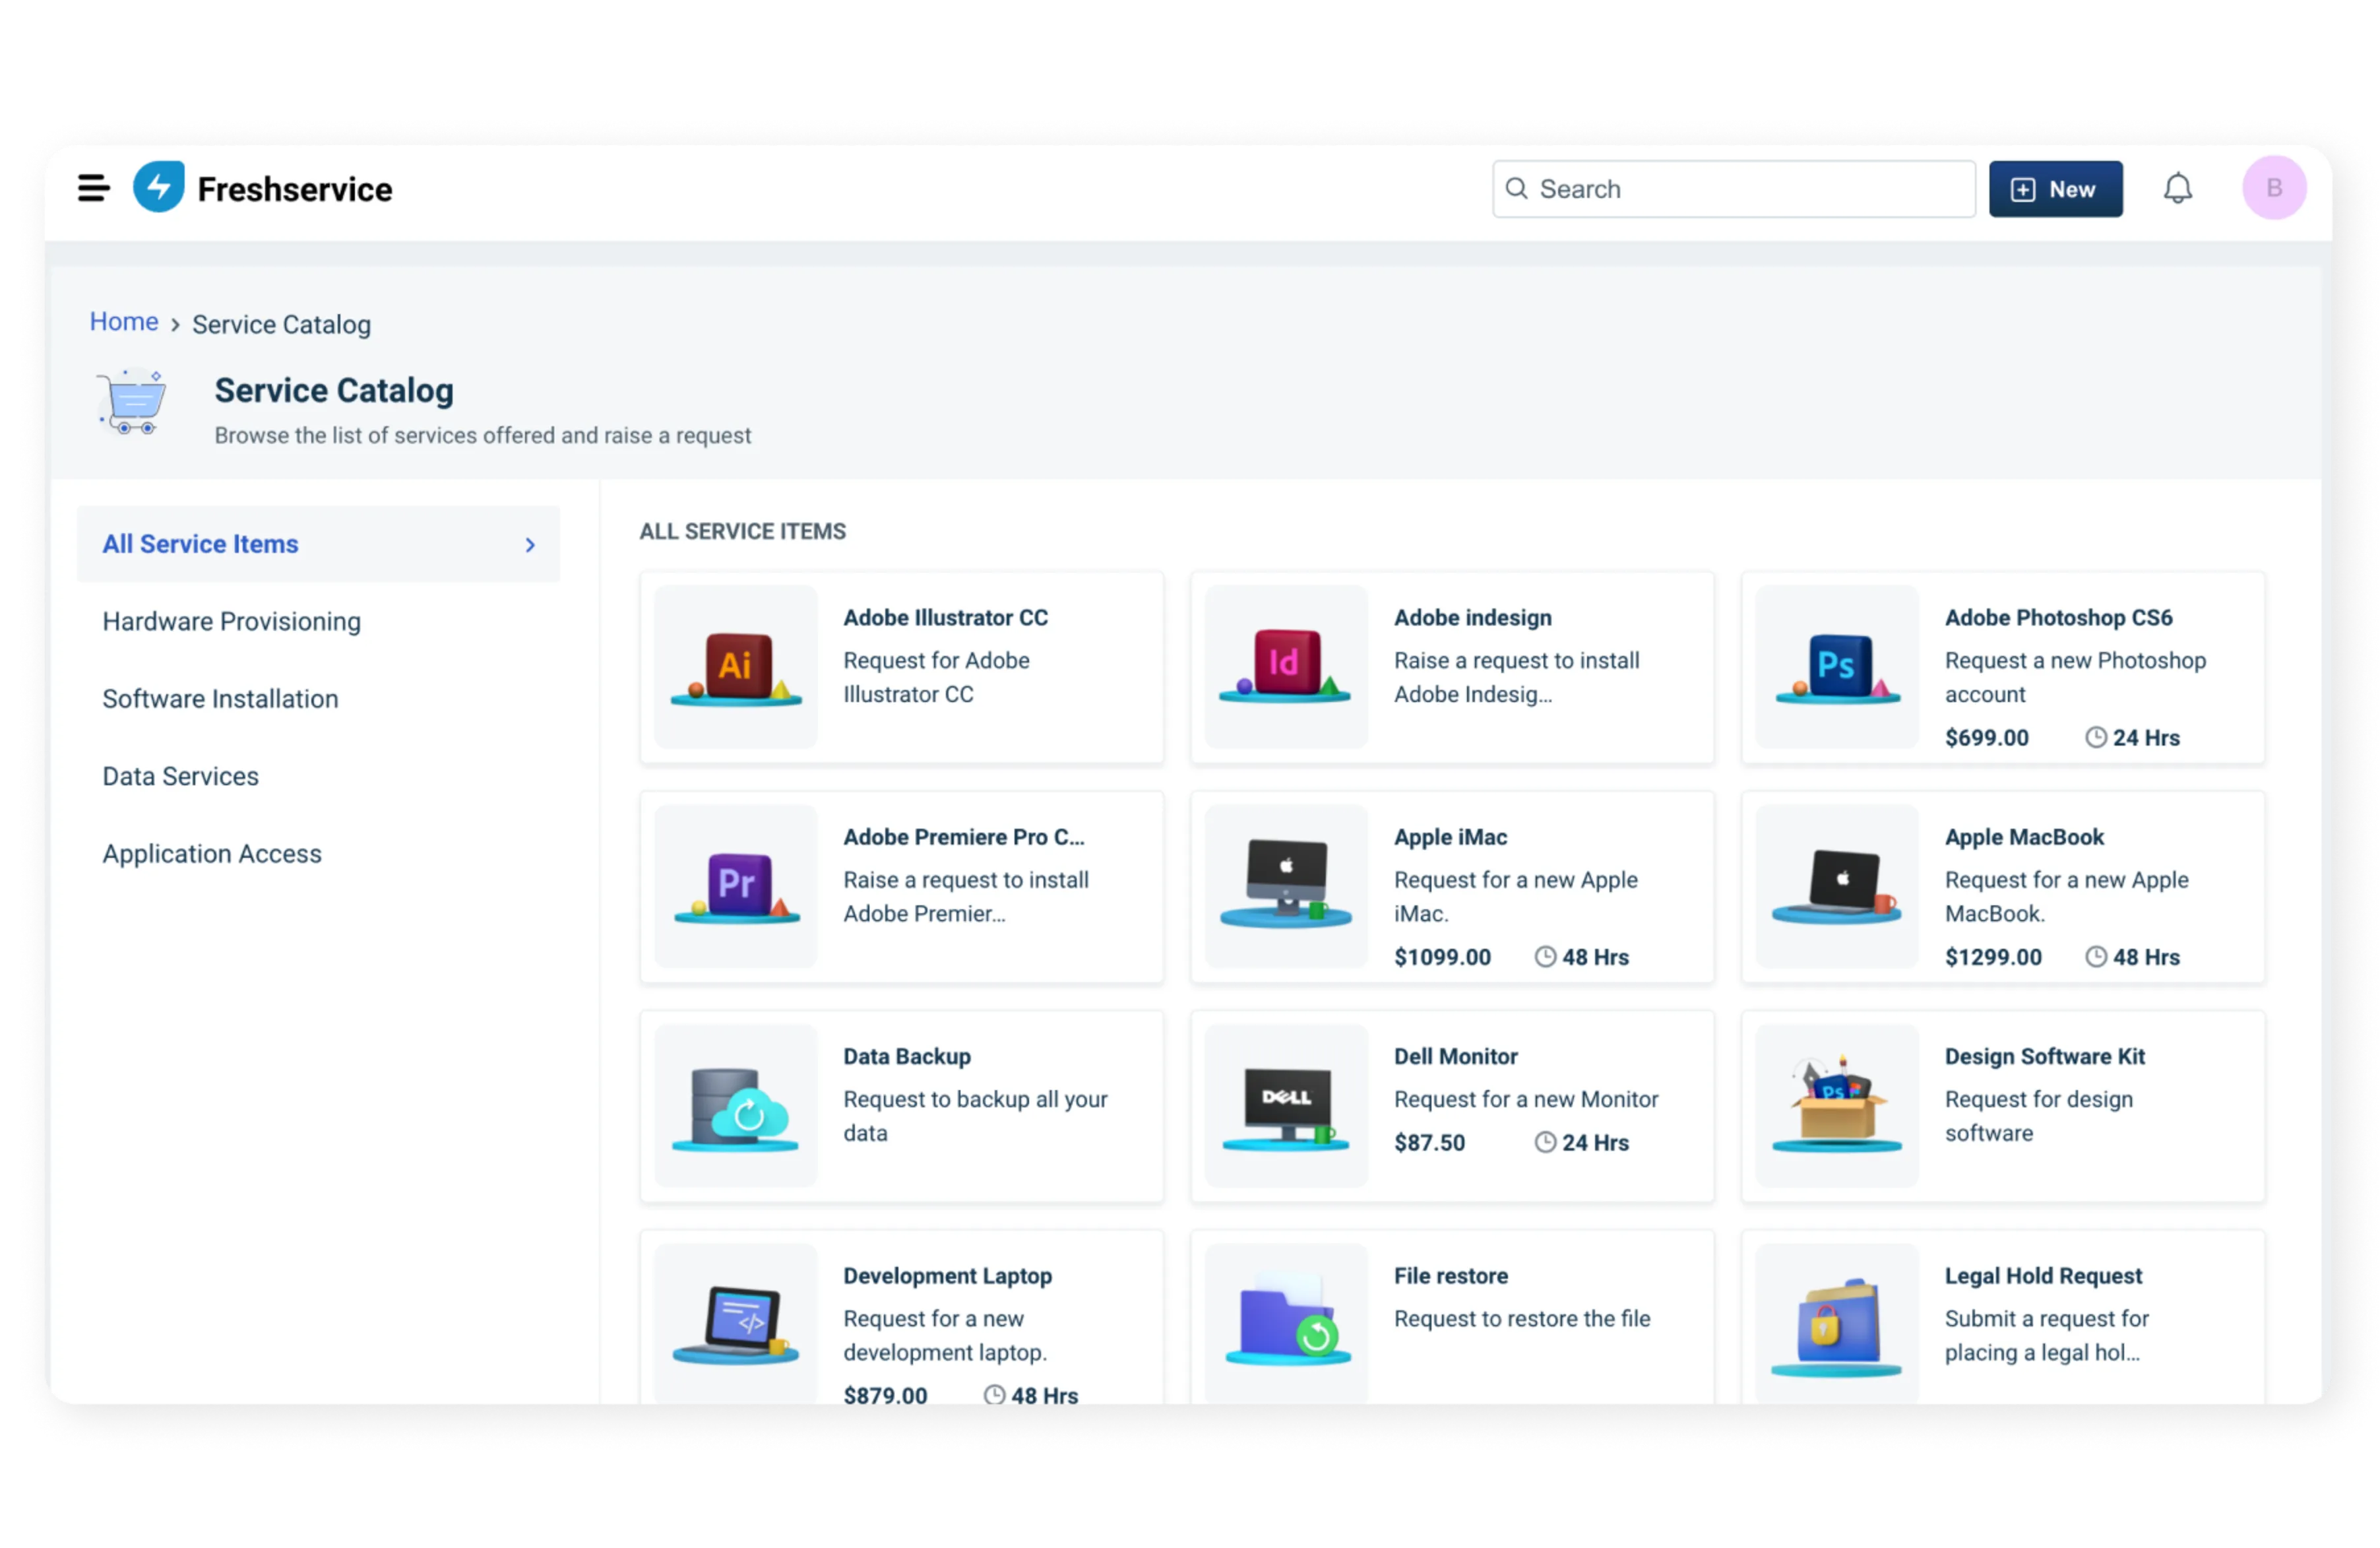Click 'Request for a new Monitor' text
The width and height of the screenshot is (2380, 1548).
click(x=1525, y=1099)
